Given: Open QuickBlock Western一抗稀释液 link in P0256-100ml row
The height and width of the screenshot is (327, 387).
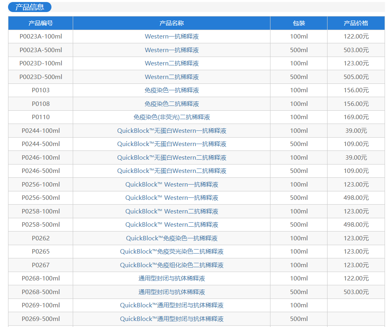Looking at the screenshot, I should 172,185.
